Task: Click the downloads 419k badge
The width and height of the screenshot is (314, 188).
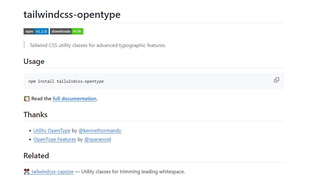Action: 66,31
